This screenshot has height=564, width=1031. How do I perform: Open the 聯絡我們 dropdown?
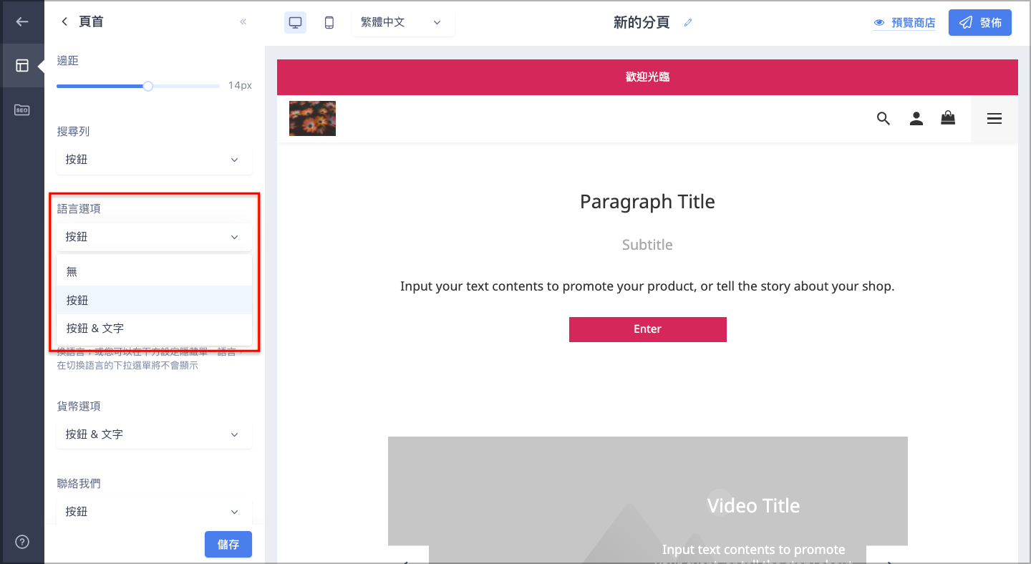[x=154, y=512]
